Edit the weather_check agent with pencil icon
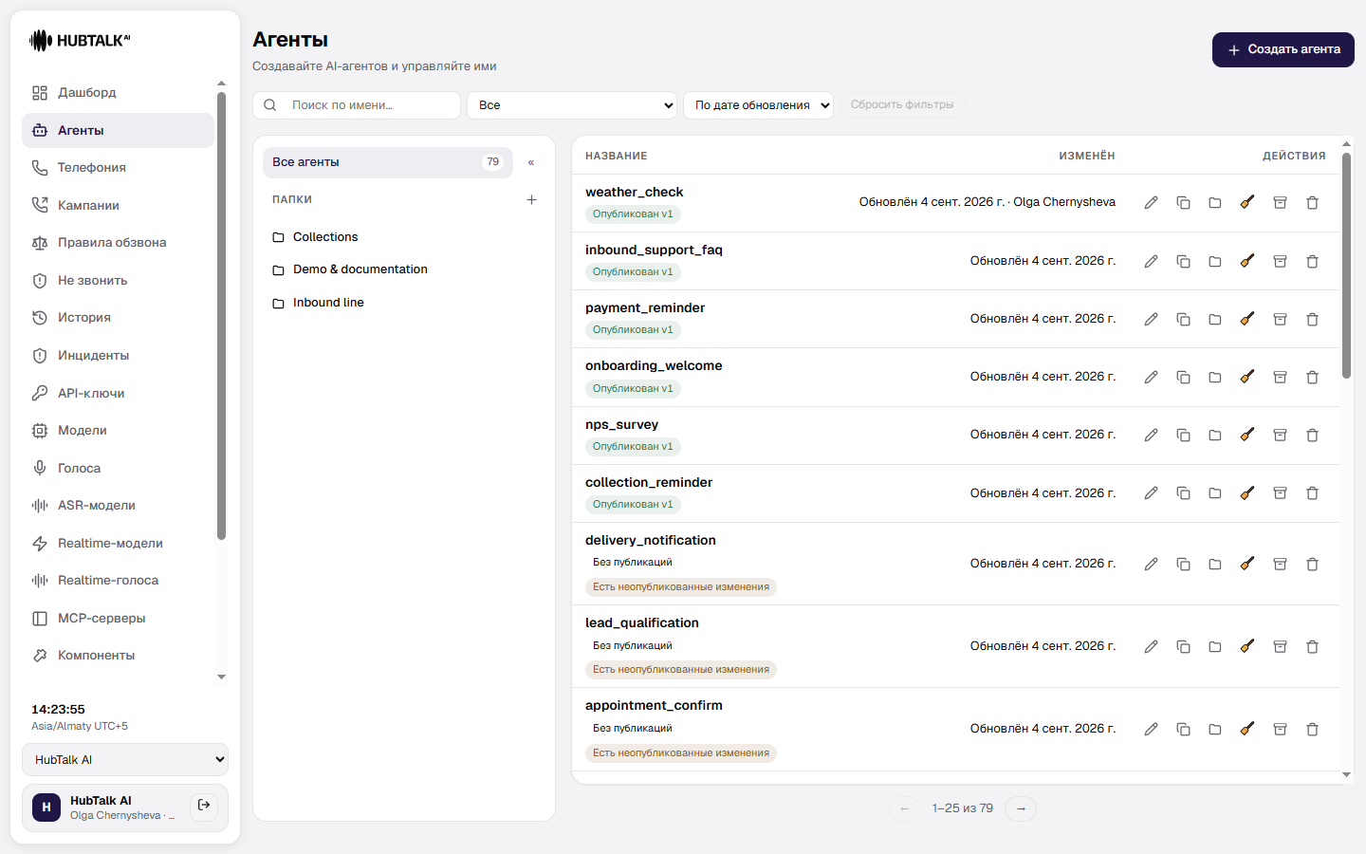Viewport: 1366px width, 854px height. pos(1151,202)
